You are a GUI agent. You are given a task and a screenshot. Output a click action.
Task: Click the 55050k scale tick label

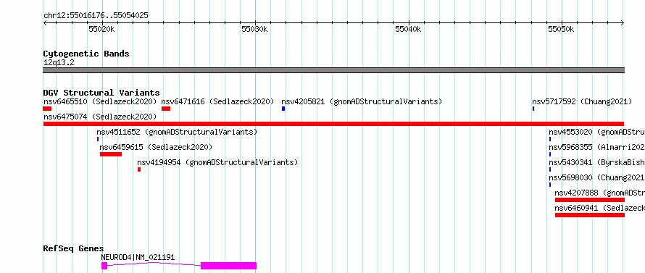point(561,29)
